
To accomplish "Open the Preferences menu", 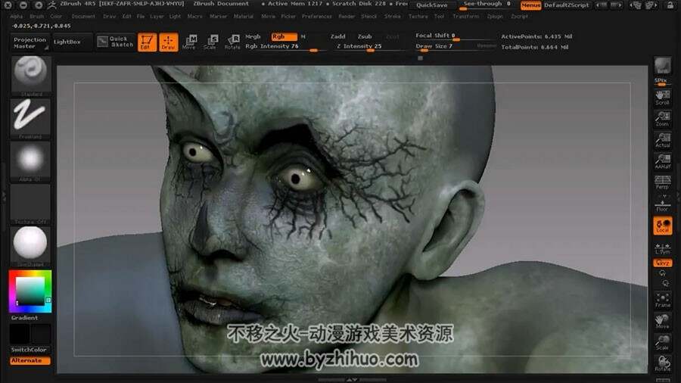I will coord(316,16).
